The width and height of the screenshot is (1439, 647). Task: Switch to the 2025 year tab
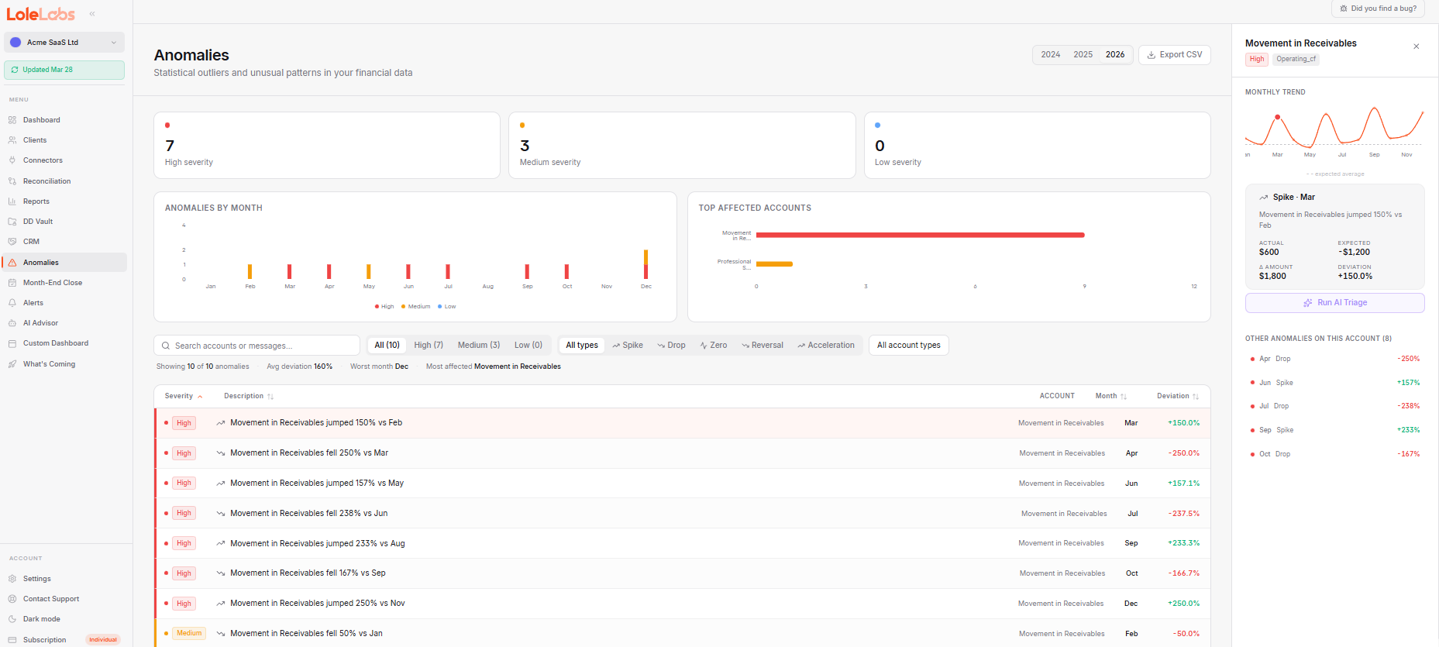coord(1083,55)
